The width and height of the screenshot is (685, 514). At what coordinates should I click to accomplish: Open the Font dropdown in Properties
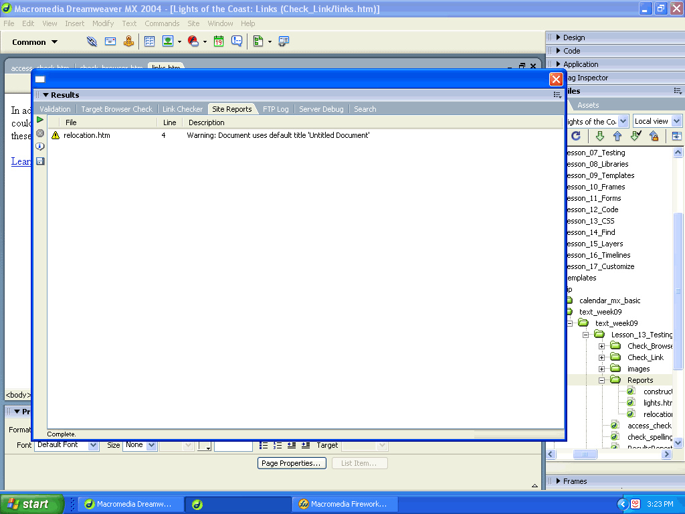93,445
